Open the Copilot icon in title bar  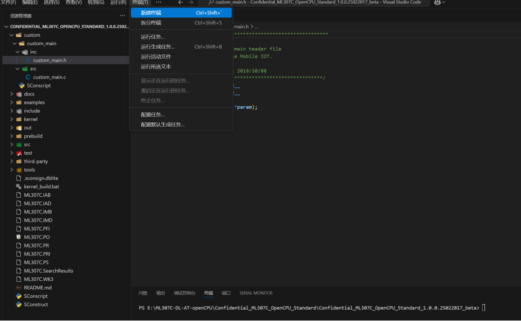tap(437, 2)
